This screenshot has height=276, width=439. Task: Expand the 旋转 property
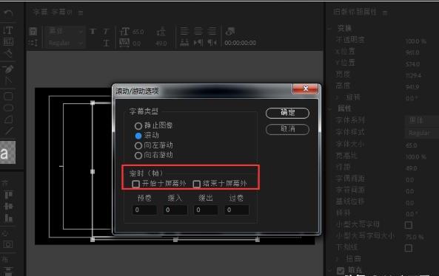pyautogui.click(x=338, y=97)
